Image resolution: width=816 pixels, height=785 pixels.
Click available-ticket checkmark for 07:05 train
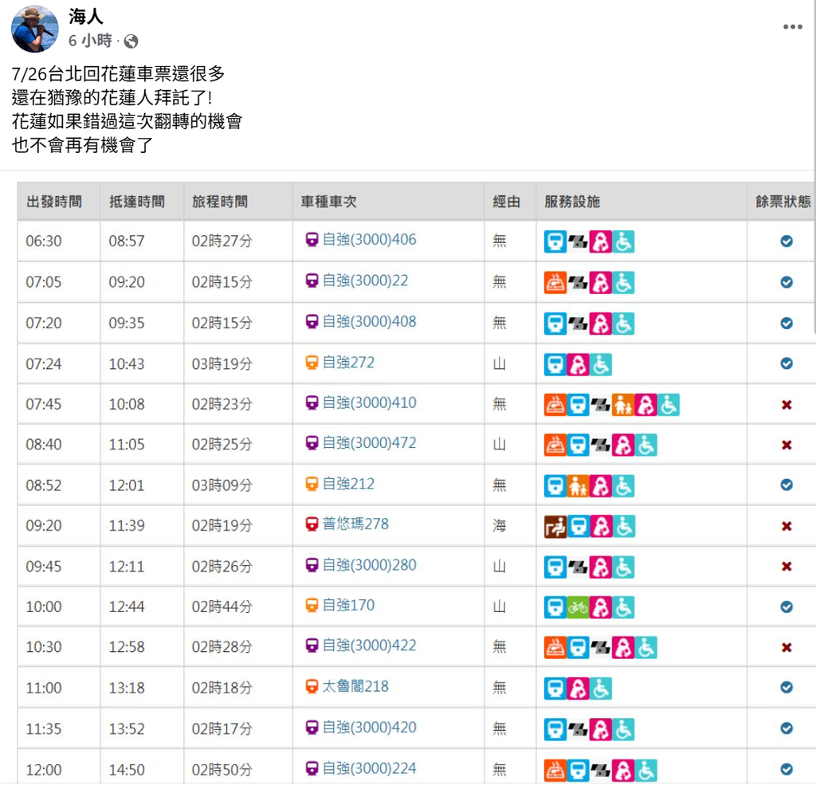(x=787, y=282)
